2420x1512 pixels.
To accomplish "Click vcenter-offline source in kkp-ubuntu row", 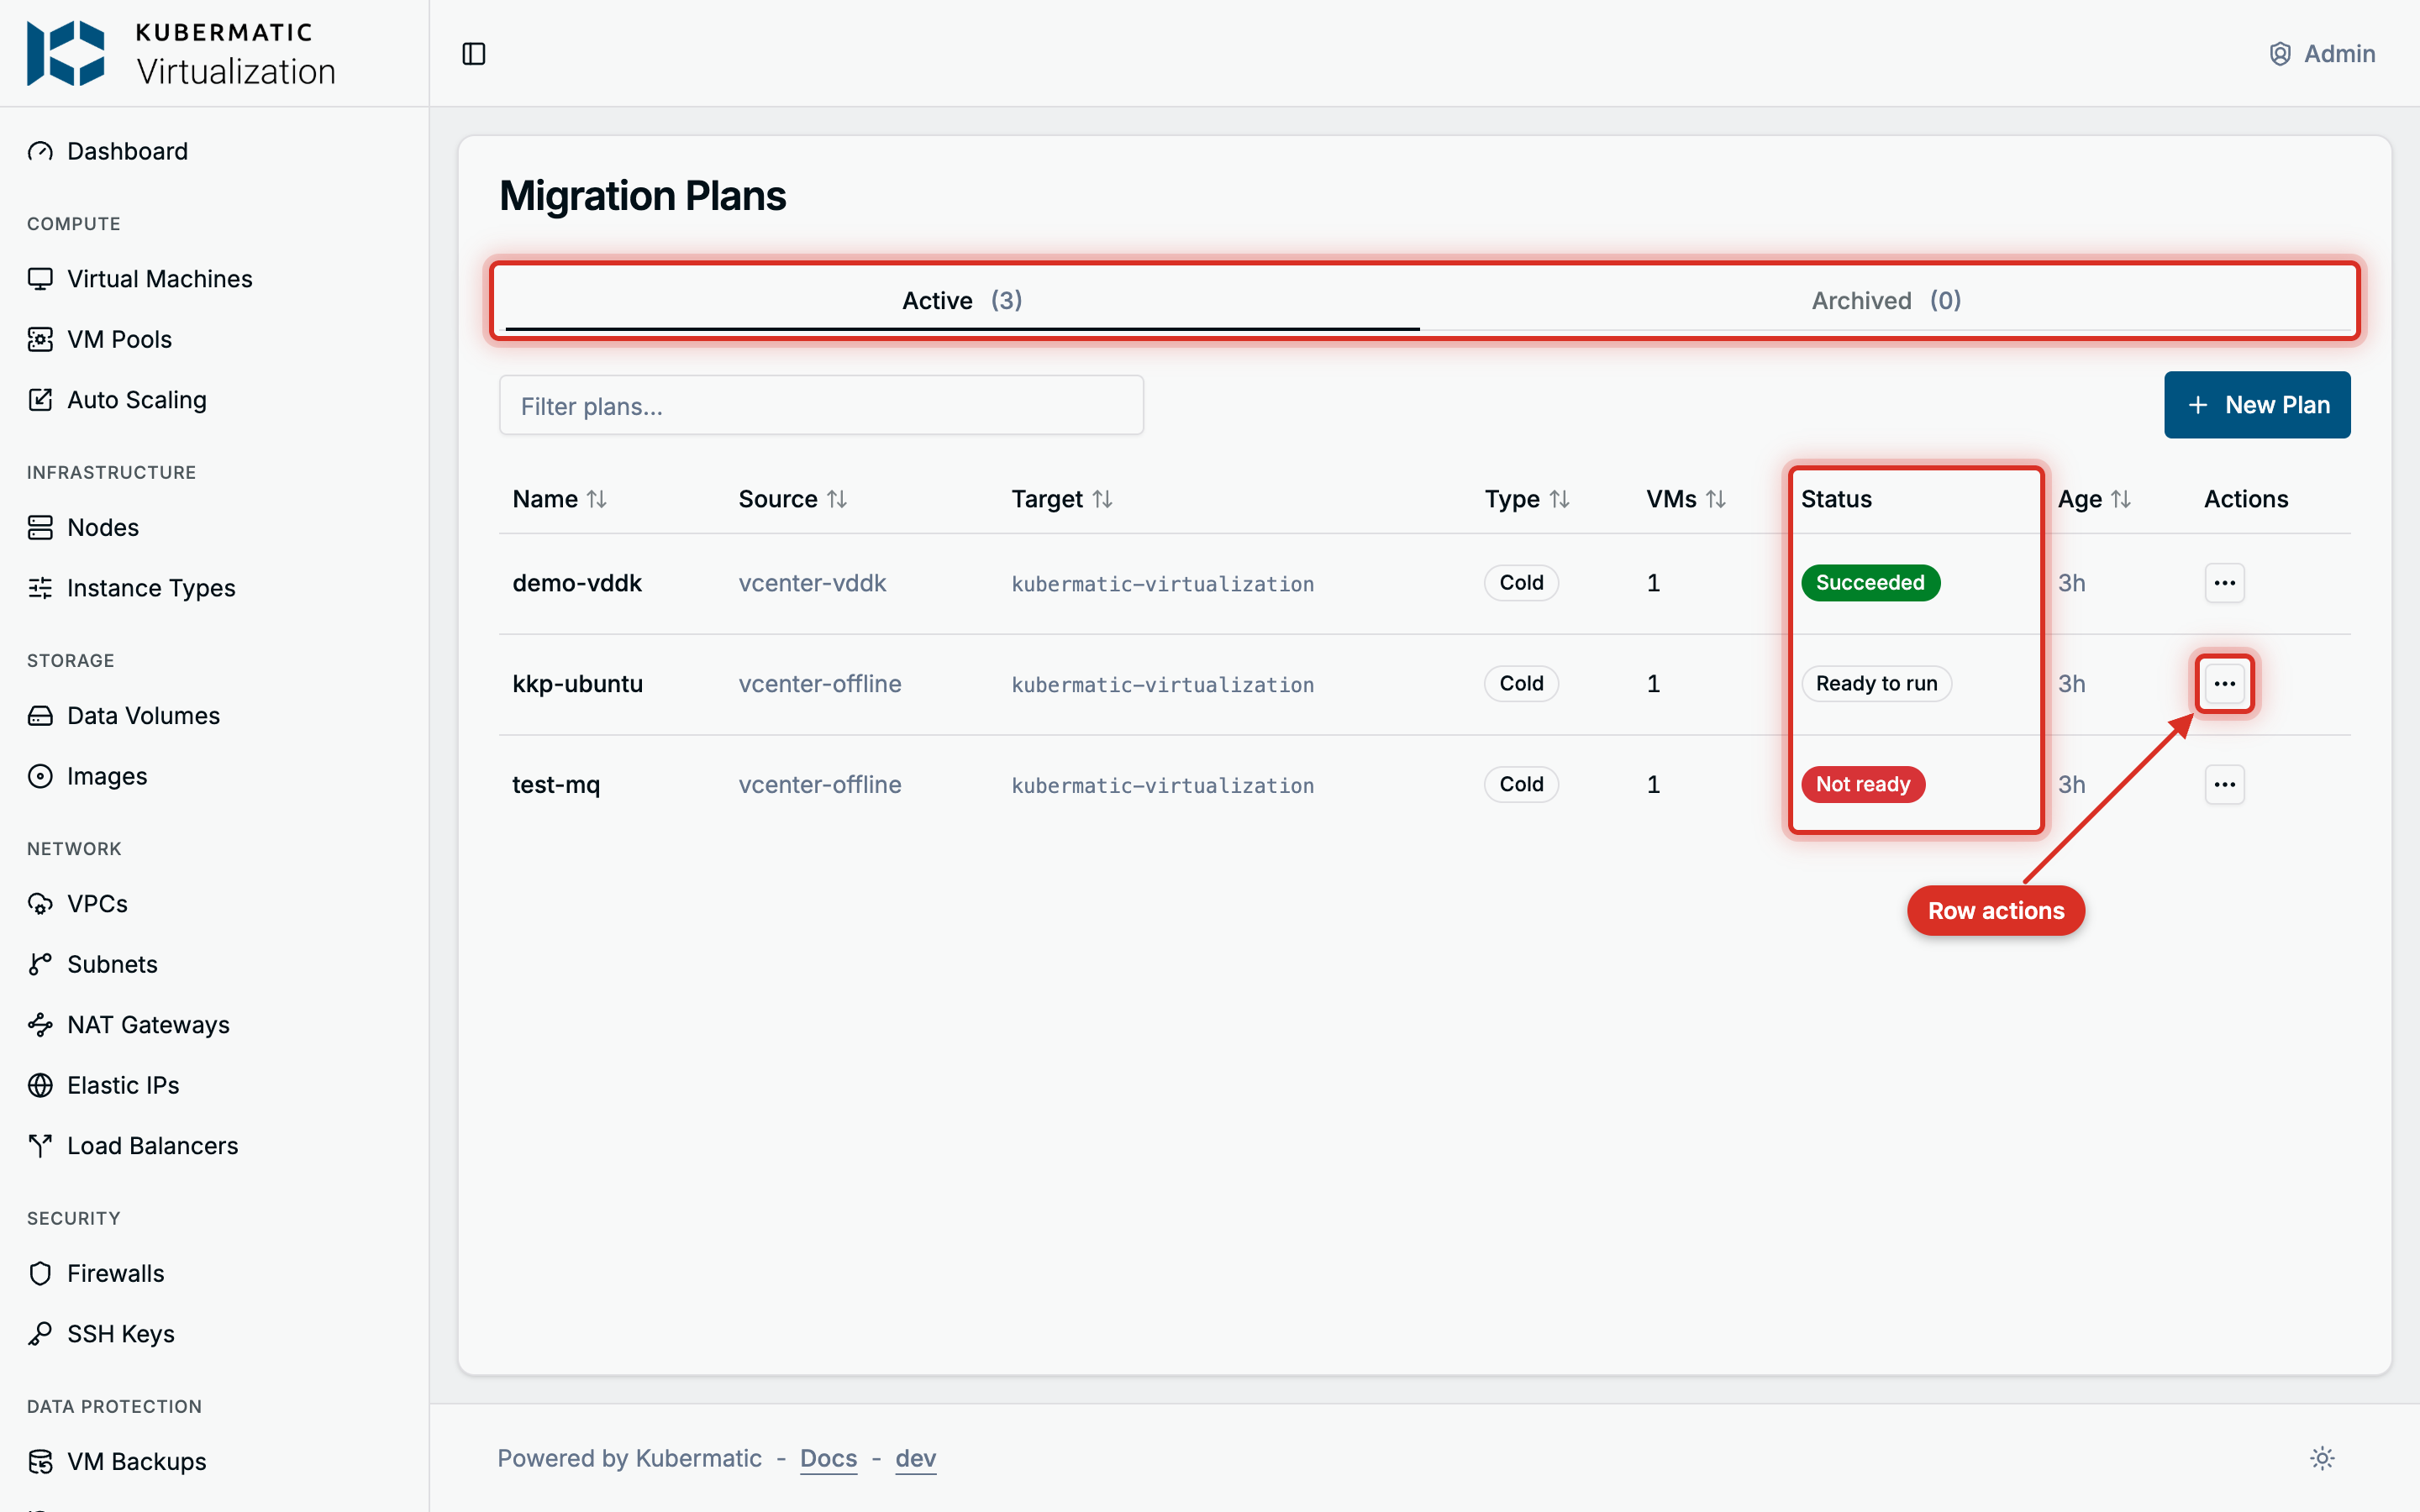I will (x=820, y=684).
